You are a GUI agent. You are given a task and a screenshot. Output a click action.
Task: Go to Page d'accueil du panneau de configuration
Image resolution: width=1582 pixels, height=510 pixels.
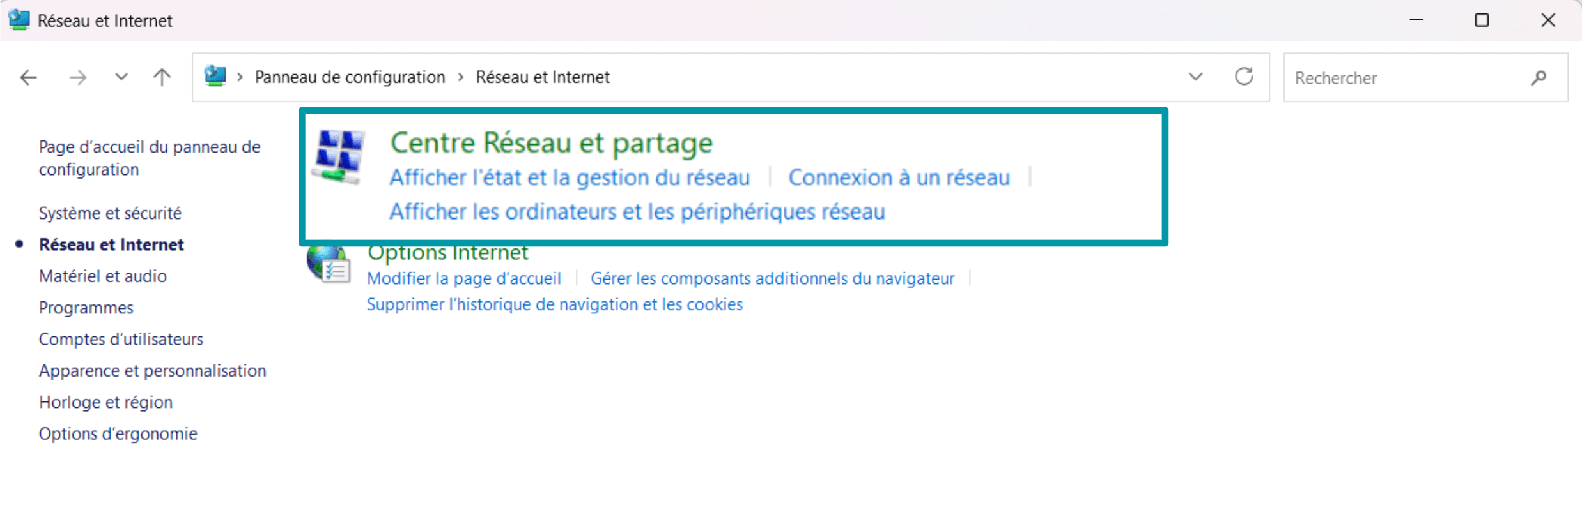click(150, 158)
